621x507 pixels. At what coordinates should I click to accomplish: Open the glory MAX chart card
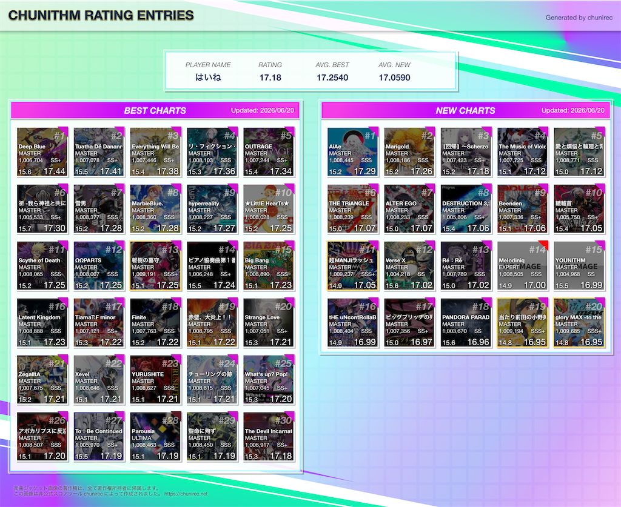pos(579,323)
